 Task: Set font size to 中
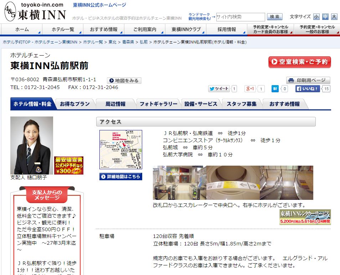tap(325, 17)
